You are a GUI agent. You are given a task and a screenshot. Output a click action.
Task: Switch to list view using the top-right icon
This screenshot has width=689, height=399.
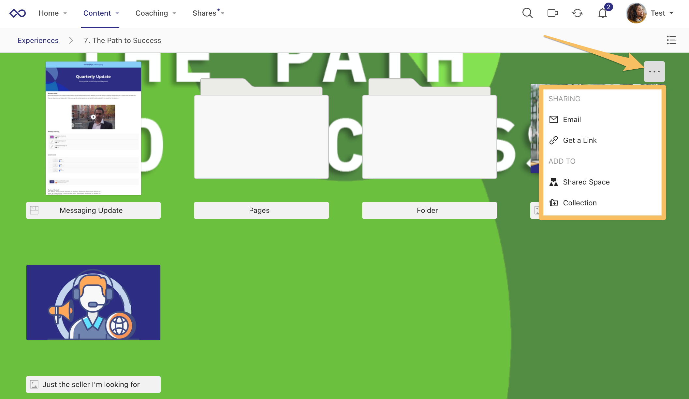(671, 40)
